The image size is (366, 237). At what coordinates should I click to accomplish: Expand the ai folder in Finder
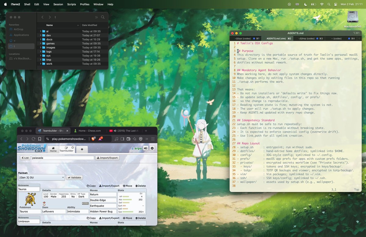click(x=41, y=31)
